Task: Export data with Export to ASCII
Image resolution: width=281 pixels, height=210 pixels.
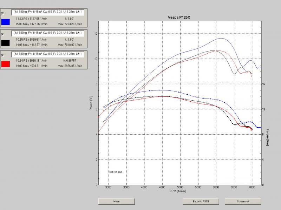Action: tap(201, 202)
